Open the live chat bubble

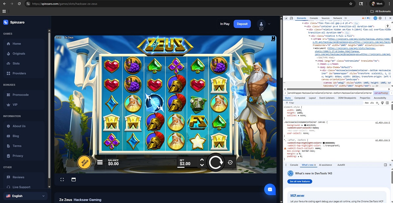pyautogui.click(x=270, y=189)
